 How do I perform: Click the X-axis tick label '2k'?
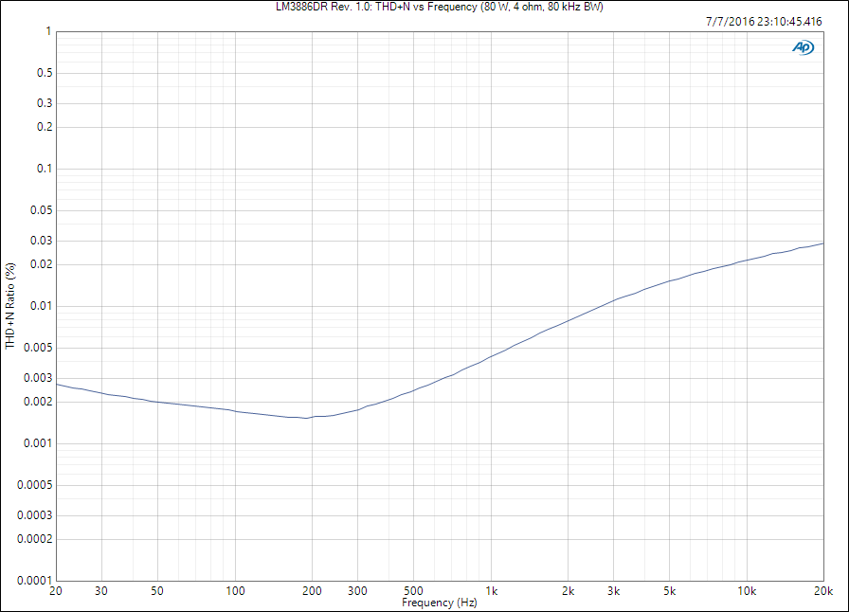point(568,591)
